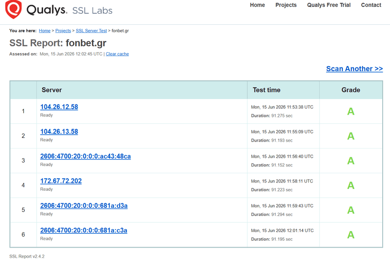Viewport: 390px width, 259px height.
Task: Click grade A for sixth server row
Action: (x=351, y=235)
